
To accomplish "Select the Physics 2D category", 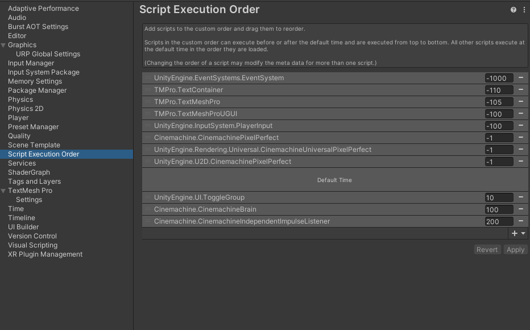I will (26, 109).
